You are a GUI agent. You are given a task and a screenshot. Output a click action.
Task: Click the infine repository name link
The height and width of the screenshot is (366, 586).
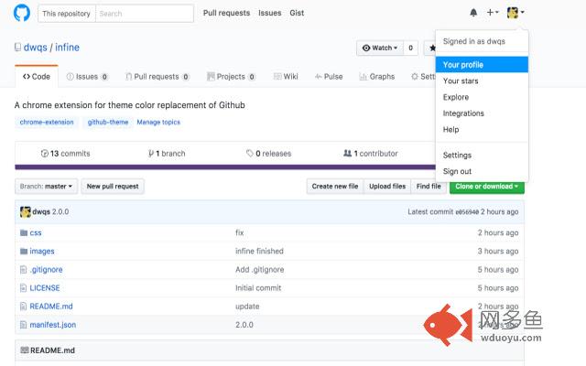coord(67,48)
